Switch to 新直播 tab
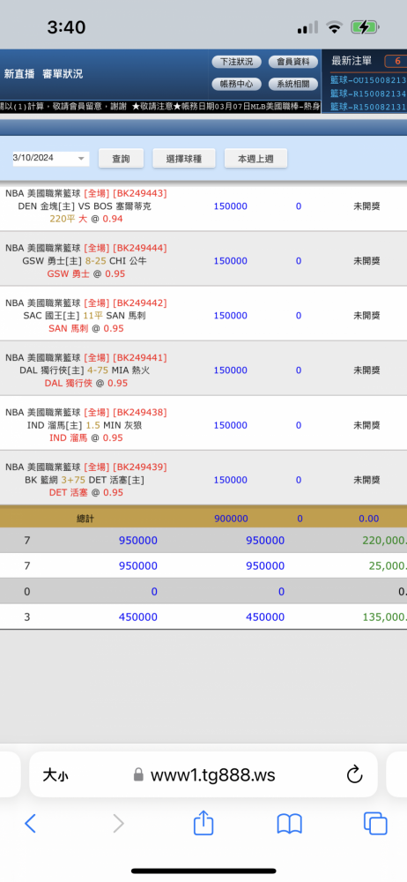This screenshot has height=882, width=407. (19, 74)
